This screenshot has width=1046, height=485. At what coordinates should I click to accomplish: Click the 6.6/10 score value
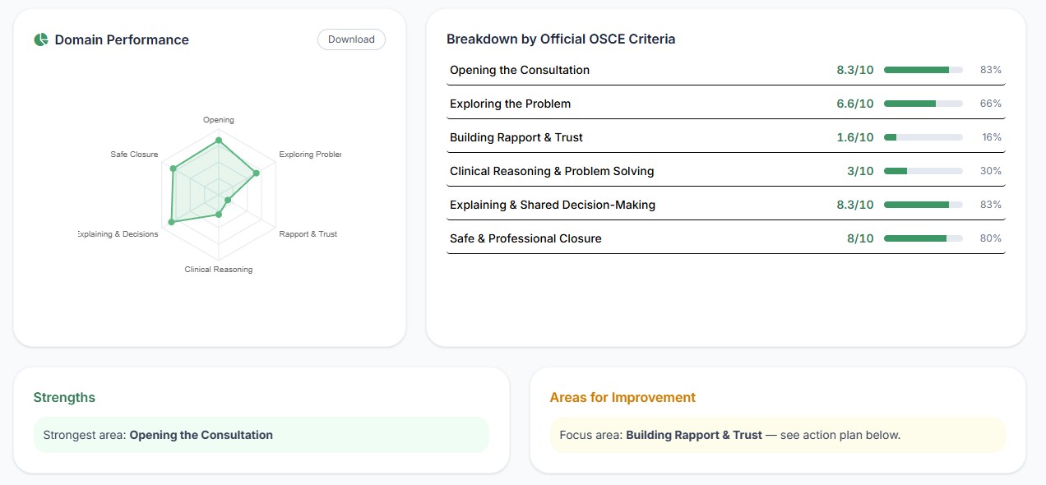(855, 104)
